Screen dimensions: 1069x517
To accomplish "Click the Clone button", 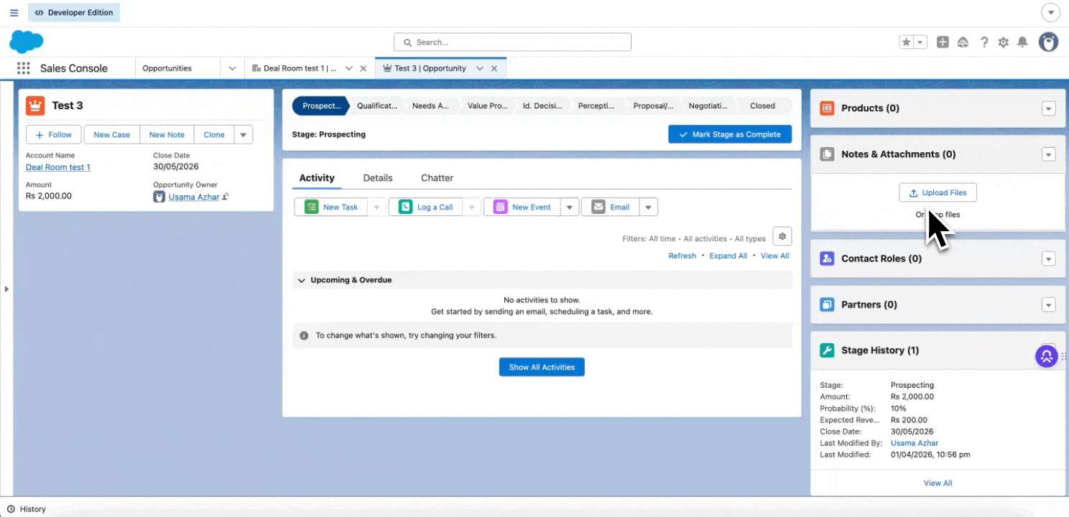I will click(214, 134).
